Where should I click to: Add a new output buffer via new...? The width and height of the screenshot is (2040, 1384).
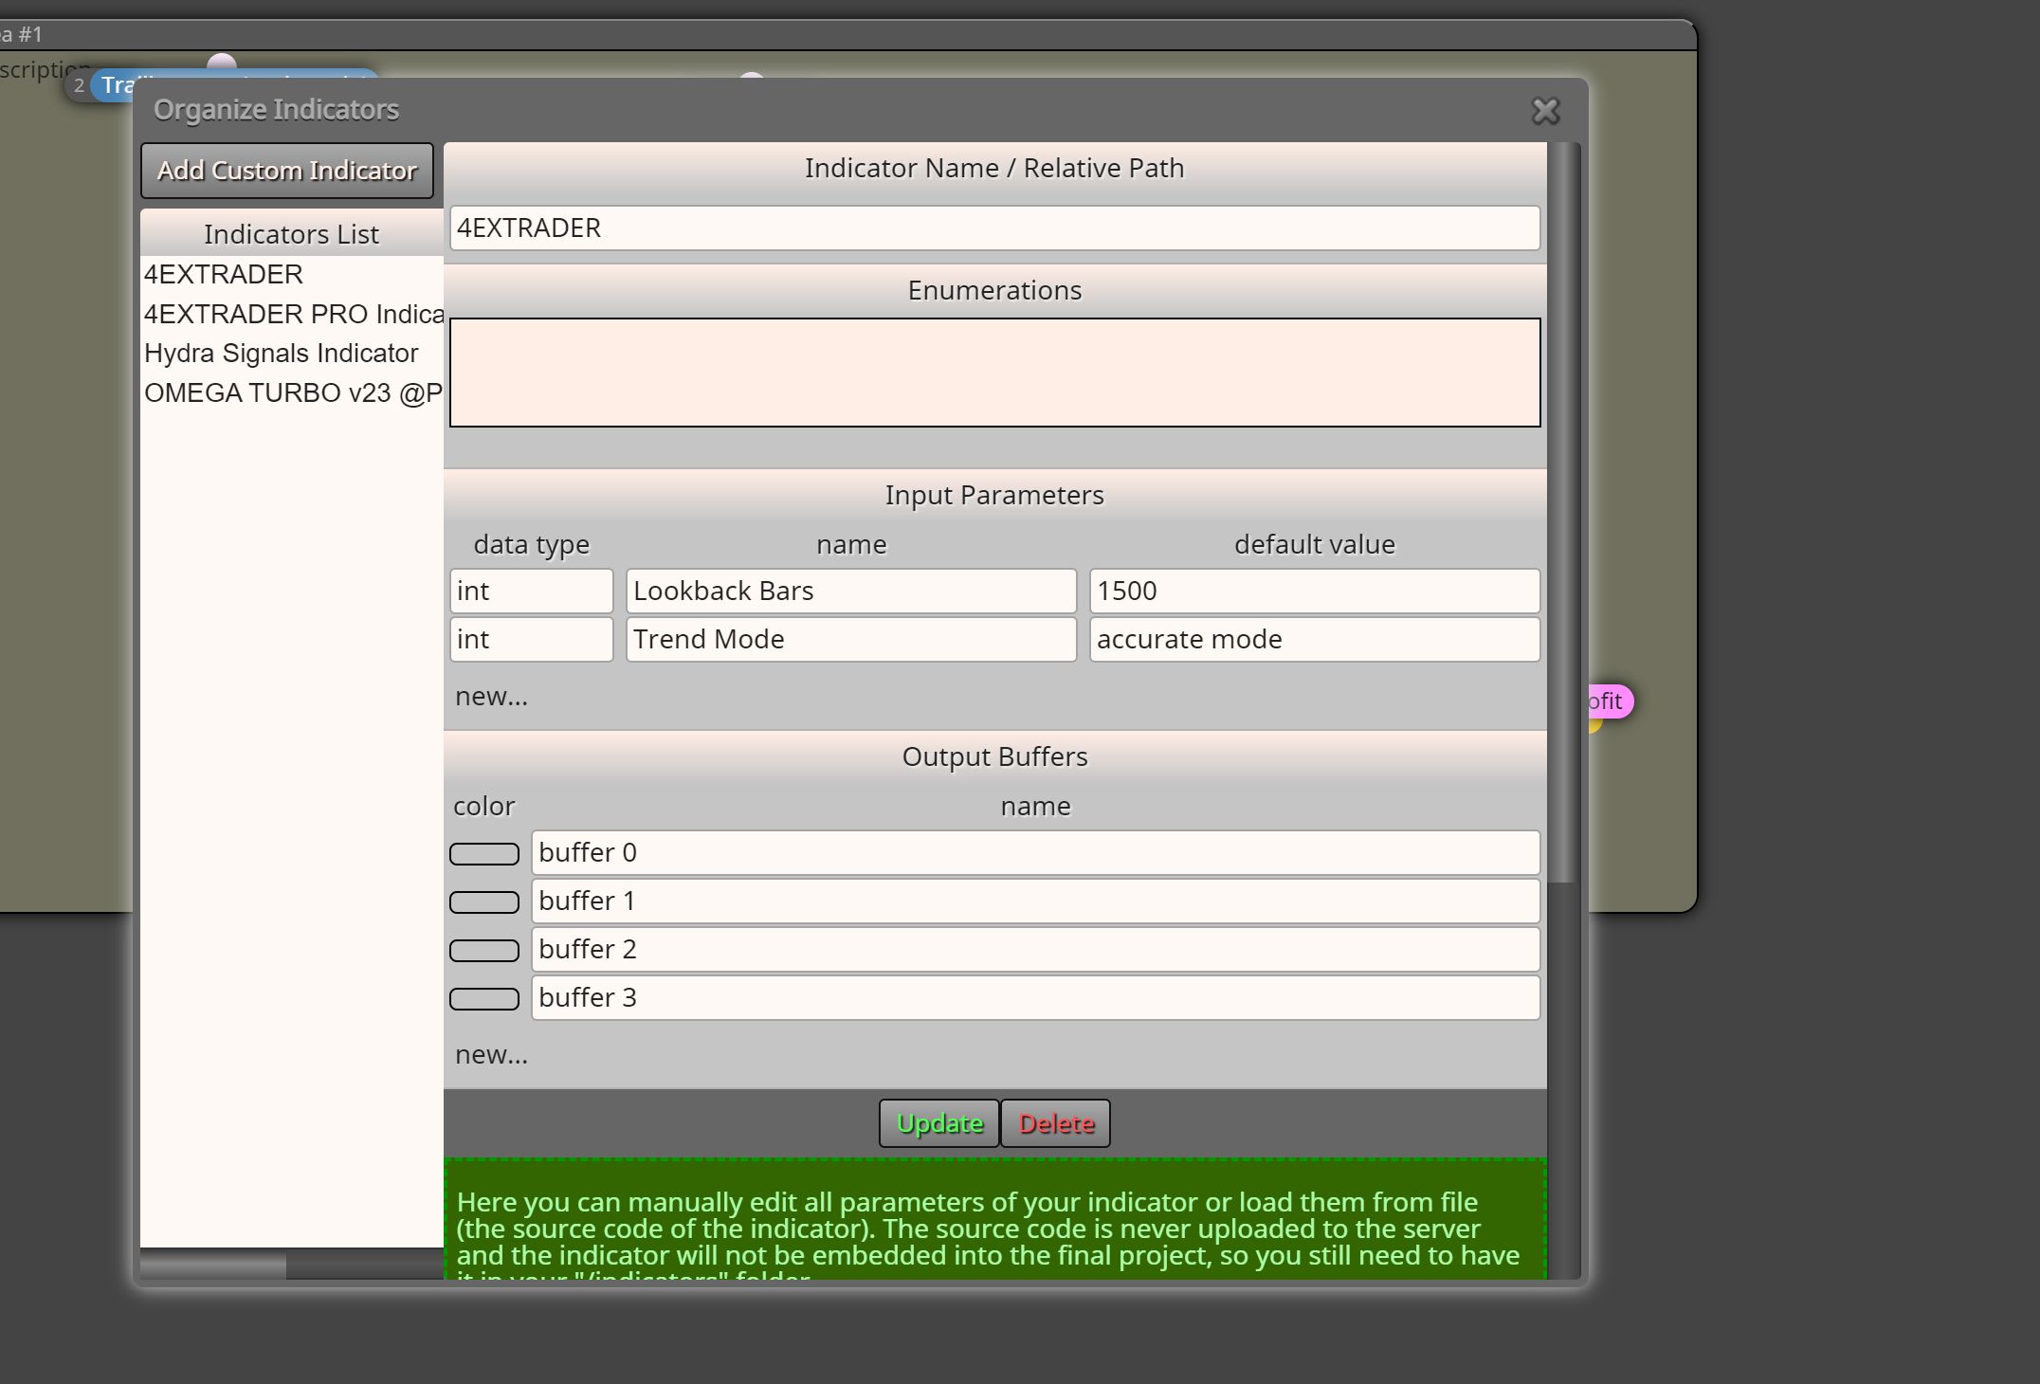(x=491, y=1055)
